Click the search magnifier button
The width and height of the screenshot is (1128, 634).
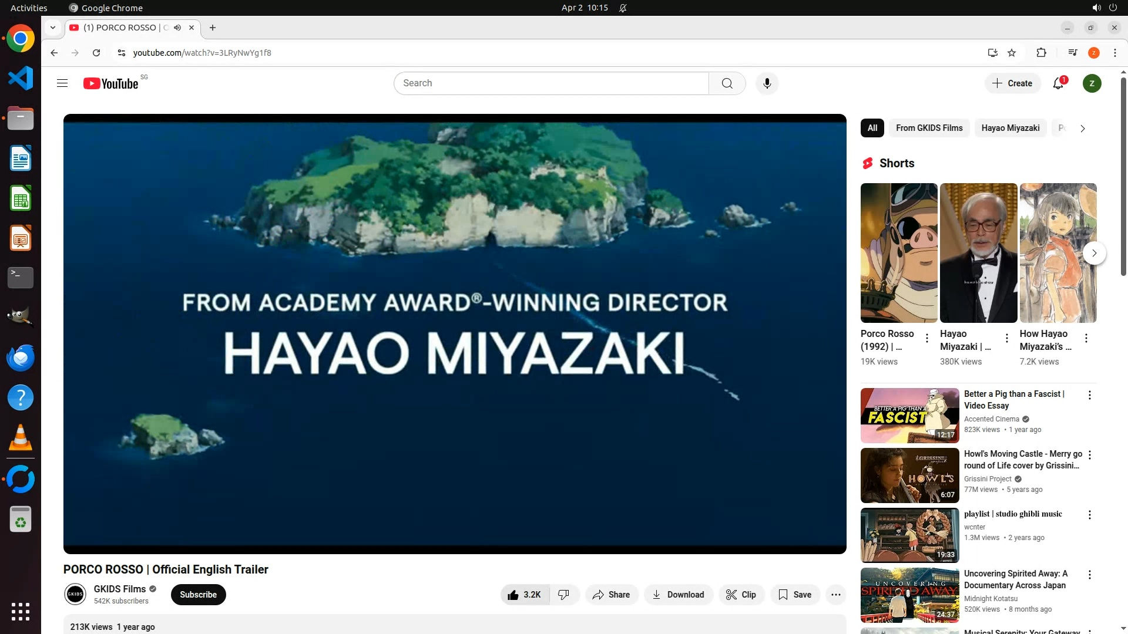pyautogui.click(x=727, y=83)
